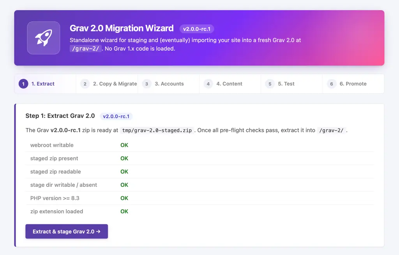This screenshot has width=399, height=255.
Task: Click OK status for PHP version check
Action: tap(124, 198)
